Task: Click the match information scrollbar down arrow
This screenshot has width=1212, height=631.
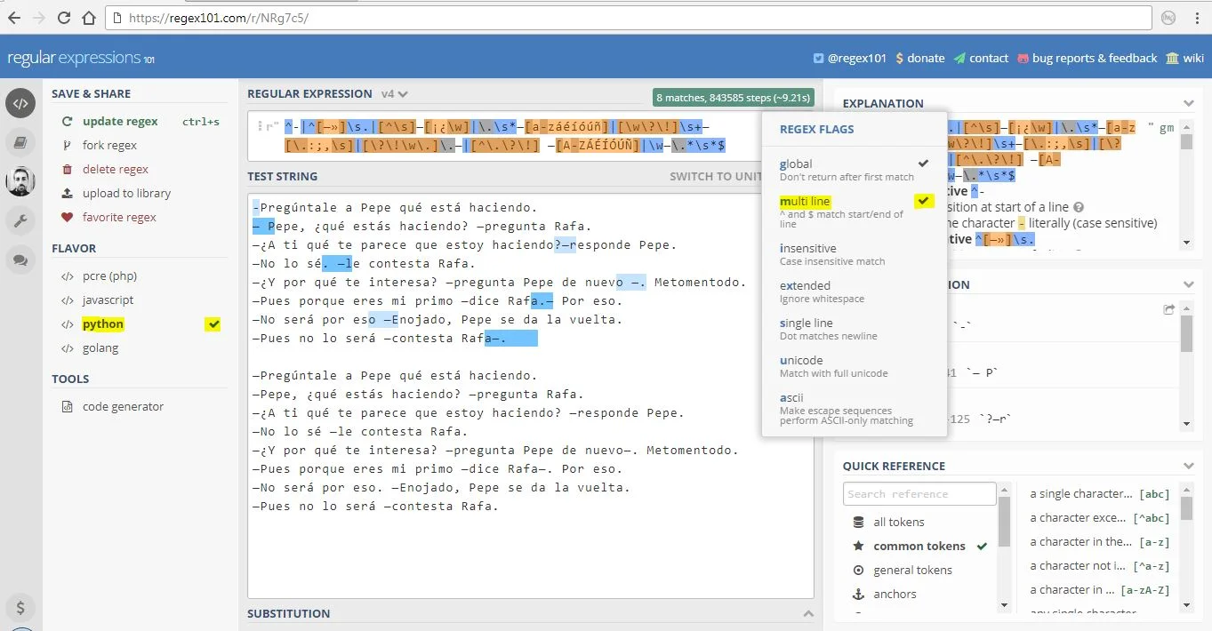Action: (x=1186, y=423)
